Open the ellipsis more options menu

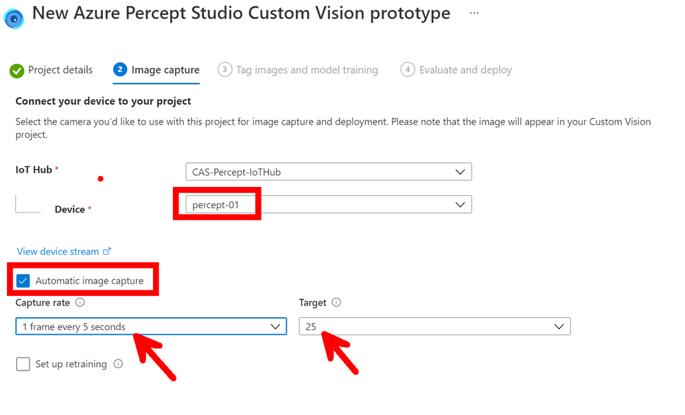tap(474, 13)
